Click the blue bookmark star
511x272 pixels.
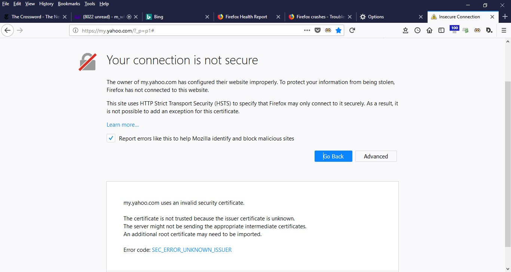pyautogui.click(x=339, y=30)
